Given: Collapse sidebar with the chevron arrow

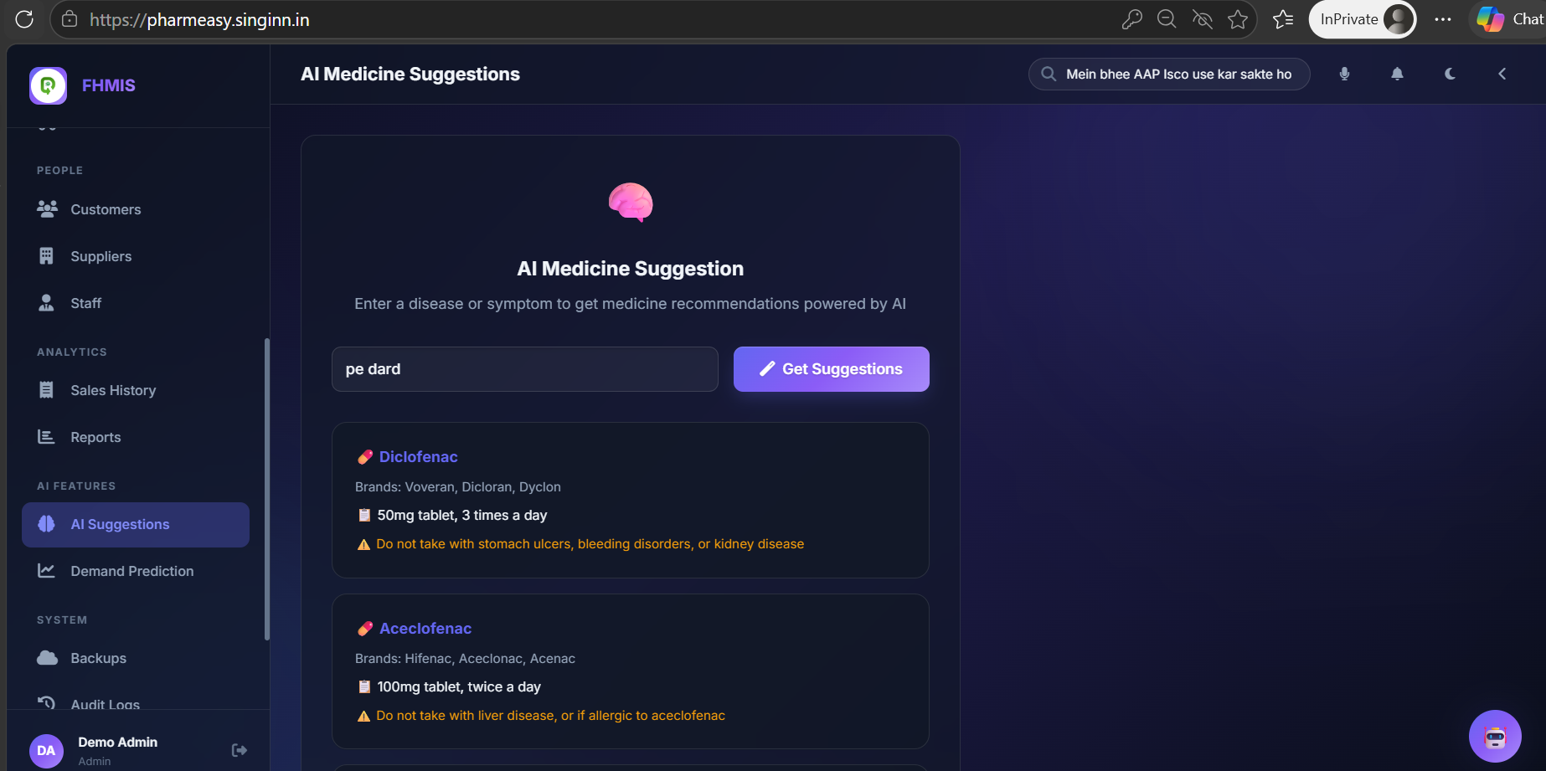Looking at the screenshot, I should (1502, 74).
